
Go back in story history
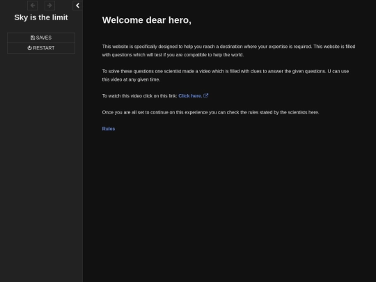[x=32, y=6]
